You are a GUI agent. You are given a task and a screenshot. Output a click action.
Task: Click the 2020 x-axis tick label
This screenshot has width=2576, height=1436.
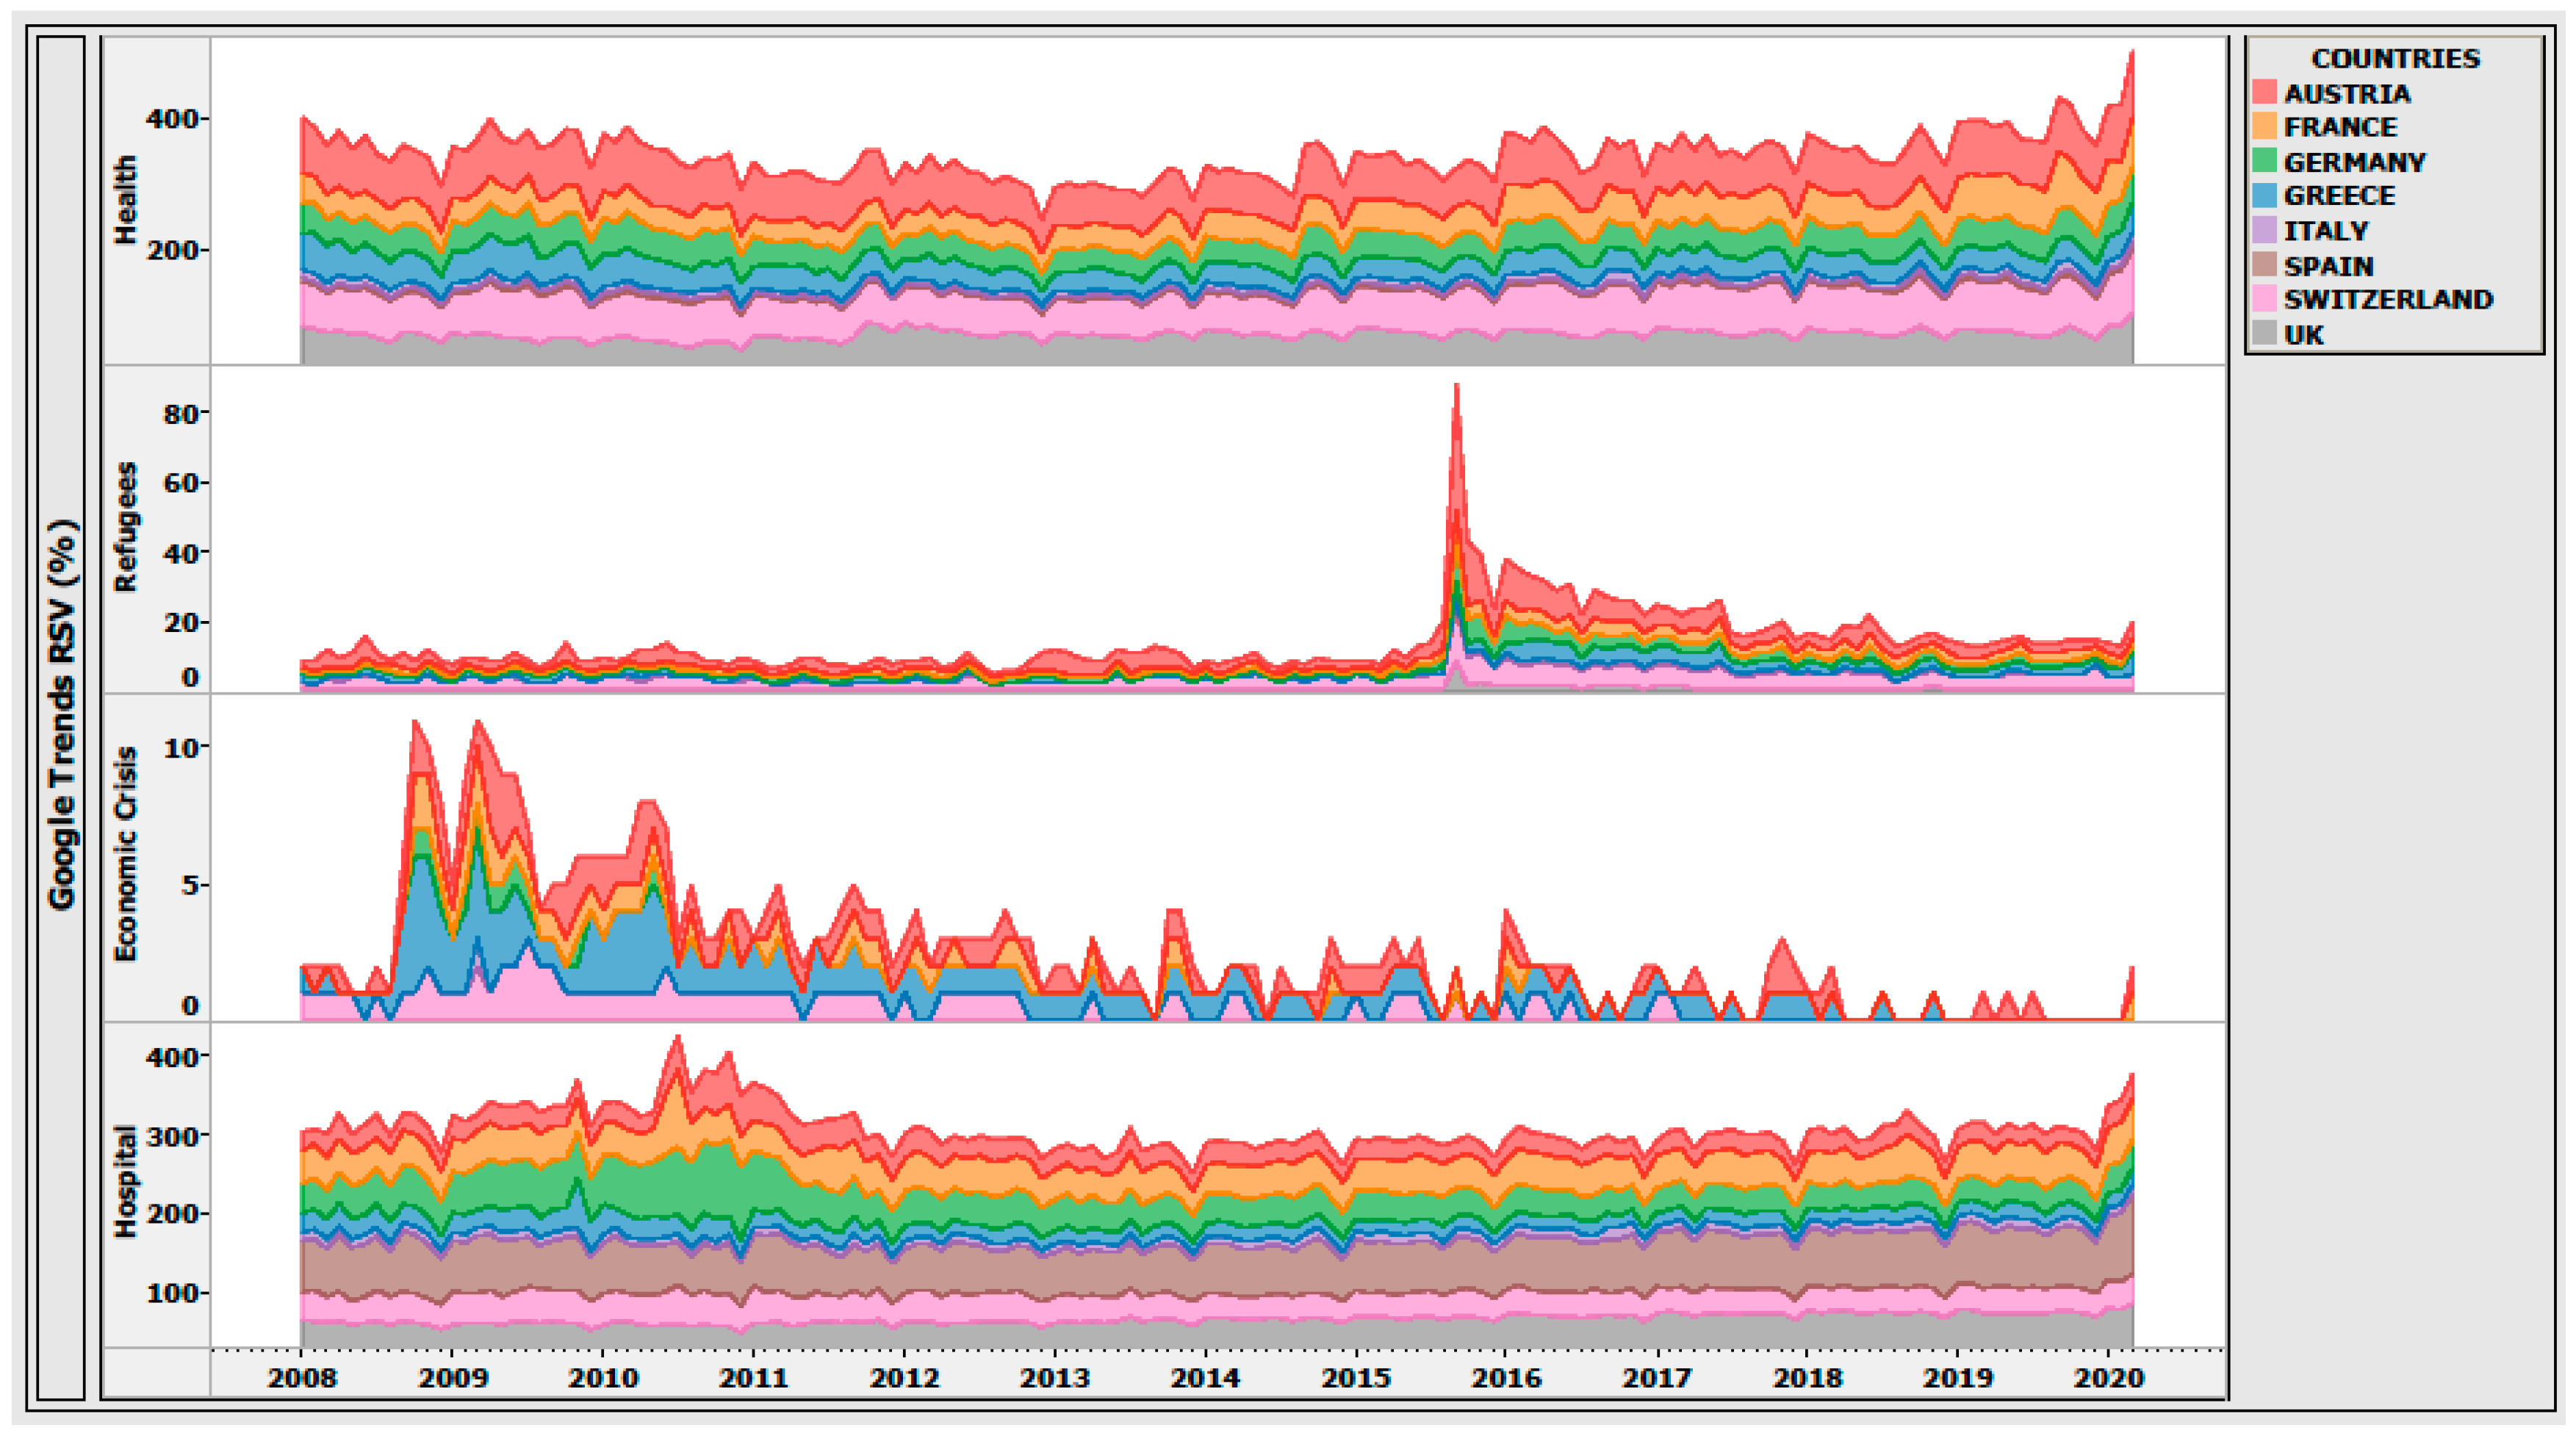pos(2109,1378)
